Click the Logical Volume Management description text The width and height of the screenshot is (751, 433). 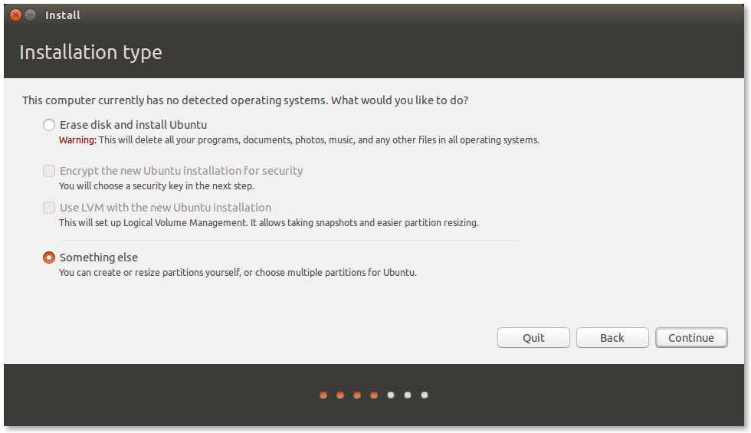(269, 223)
